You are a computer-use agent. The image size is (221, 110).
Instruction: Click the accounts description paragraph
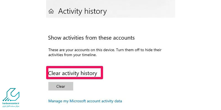(105, 52)
